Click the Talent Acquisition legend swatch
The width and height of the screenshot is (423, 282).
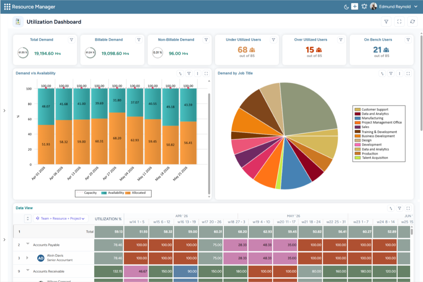[358, 158]
